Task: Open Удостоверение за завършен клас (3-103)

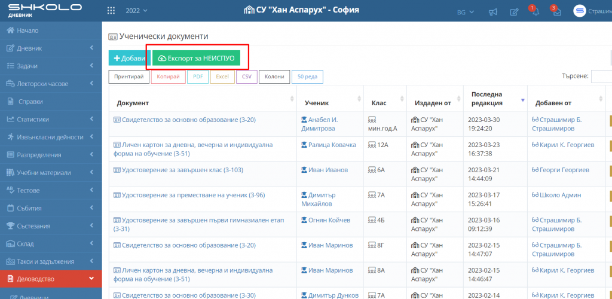Action: (x=178, y=170)
